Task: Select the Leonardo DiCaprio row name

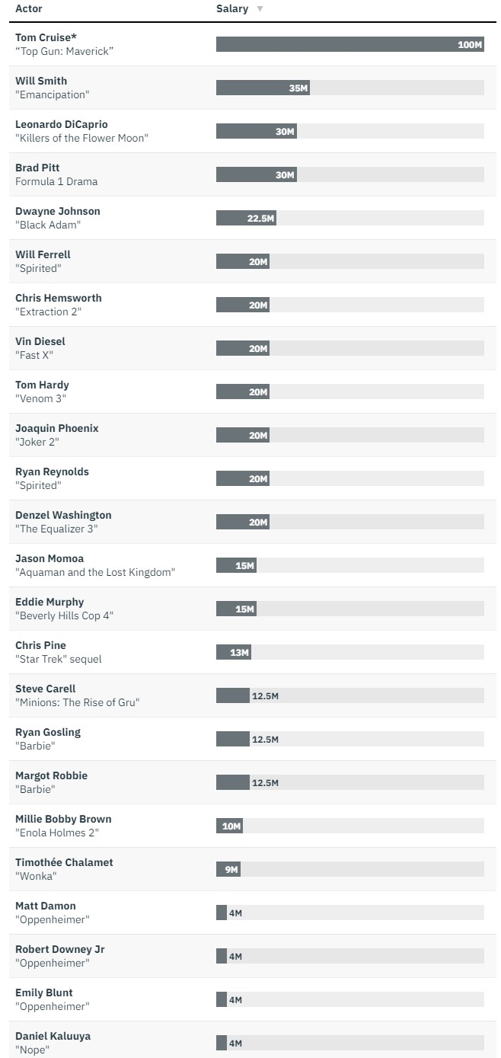Action: coord(62,124)
